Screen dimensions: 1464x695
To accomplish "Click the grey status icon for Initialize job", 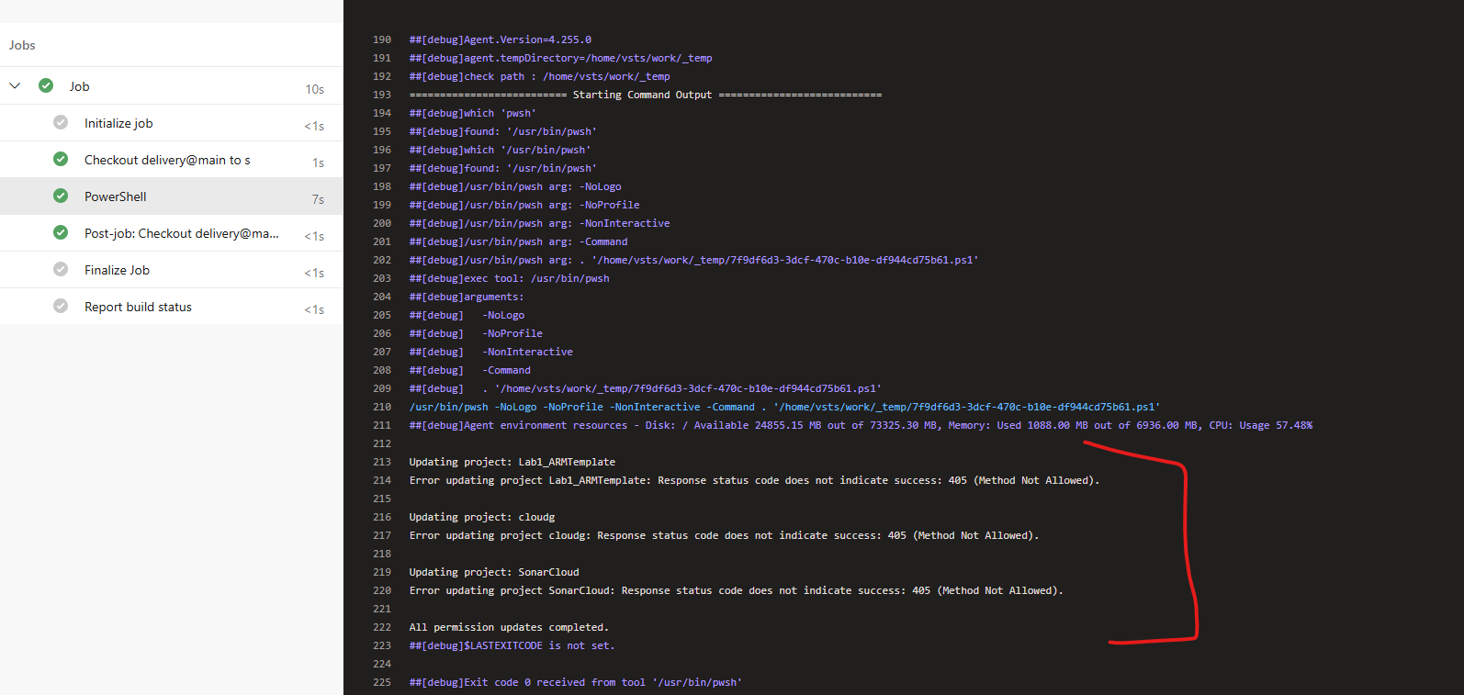I will (61, 122).
